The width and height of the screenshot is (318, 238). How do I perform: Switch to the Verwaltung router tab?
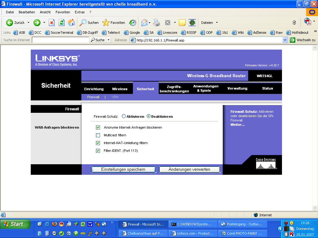coord(237,88)
